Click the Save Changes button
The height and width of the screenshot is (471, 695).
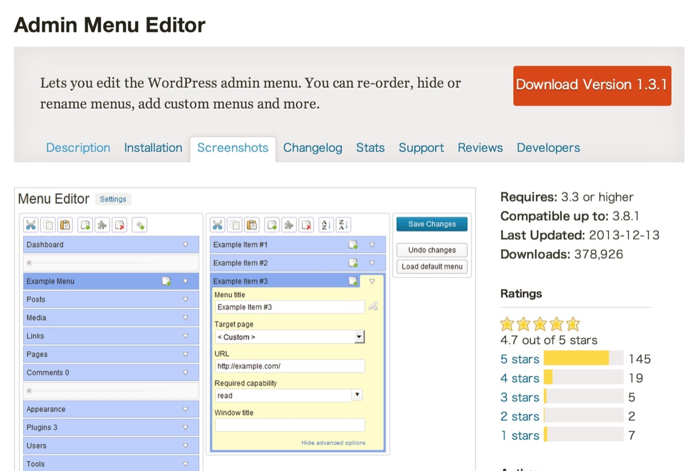coord(432,225)
